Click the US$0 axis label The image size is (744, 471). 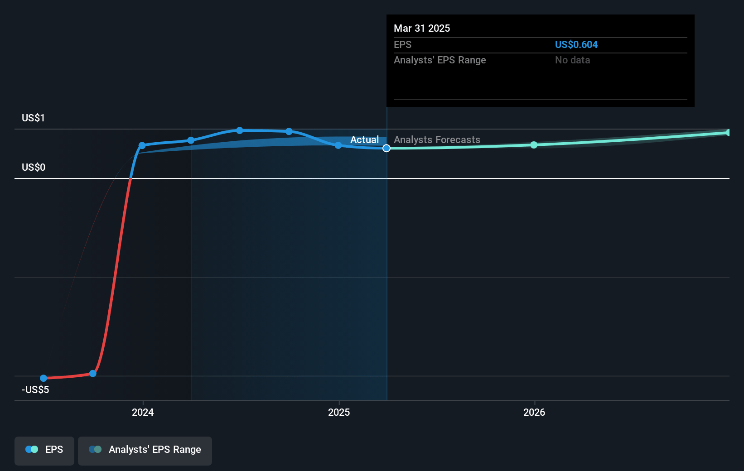pos(34,167)
